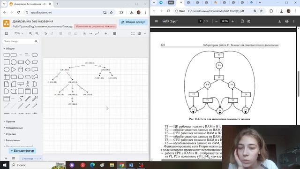This screenshot has width=300, height=169.
Task: Open the Помощь menu in draw.io
Action: [67, 26]
